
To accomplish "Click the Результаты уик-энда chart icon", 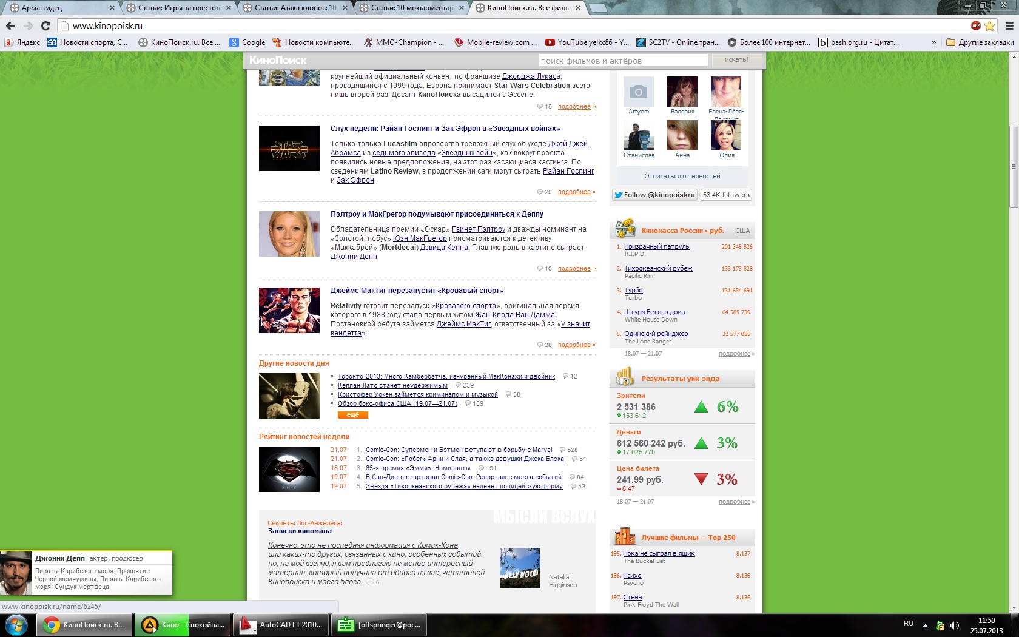I will (625, 377).
